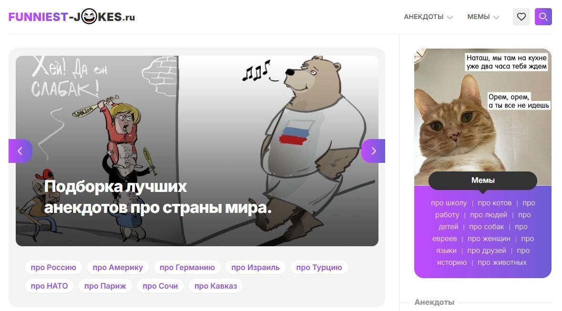
Task: Open memes про школу link
Action: [x=449, y=203]
